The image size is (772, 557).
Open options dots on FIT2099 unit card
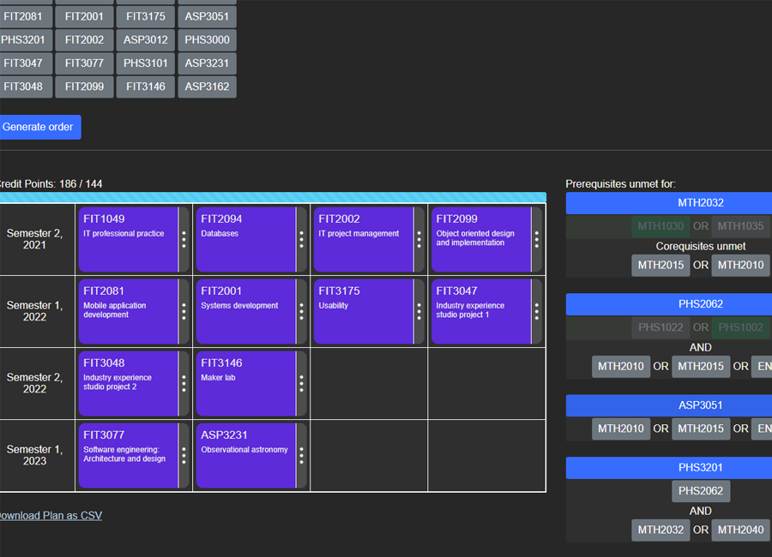point(537,240)
